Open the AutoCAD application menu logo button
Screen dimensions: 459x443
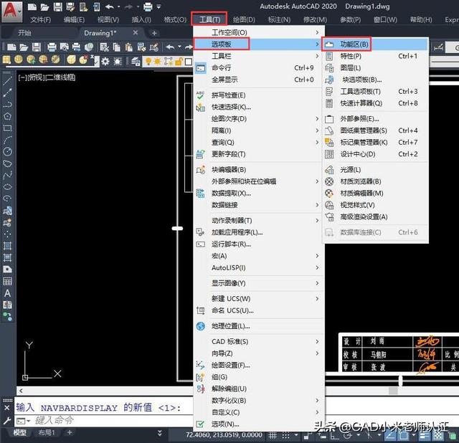coord(11,11)
